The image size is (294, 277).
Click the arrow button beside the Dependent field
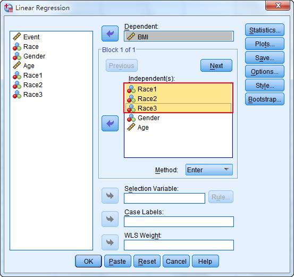coord(110,33)
